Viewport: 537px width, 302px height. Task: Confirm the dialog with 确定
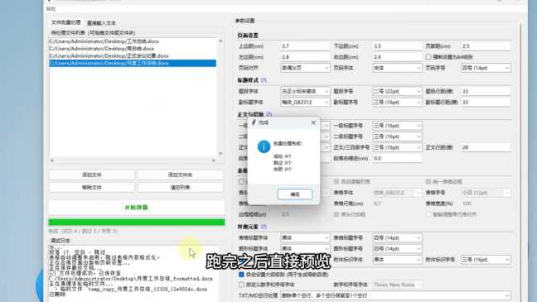pyautogui.click(x=295, y=194)
